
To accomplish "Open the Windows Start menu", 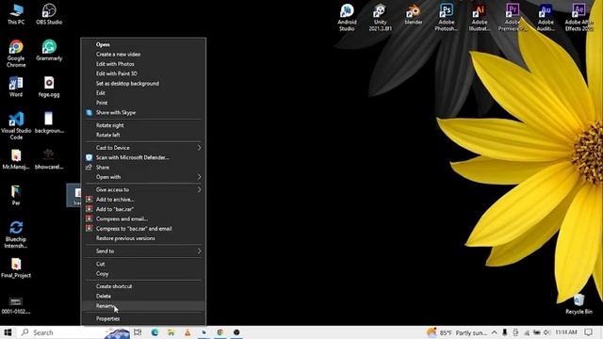I will [8, 332].
